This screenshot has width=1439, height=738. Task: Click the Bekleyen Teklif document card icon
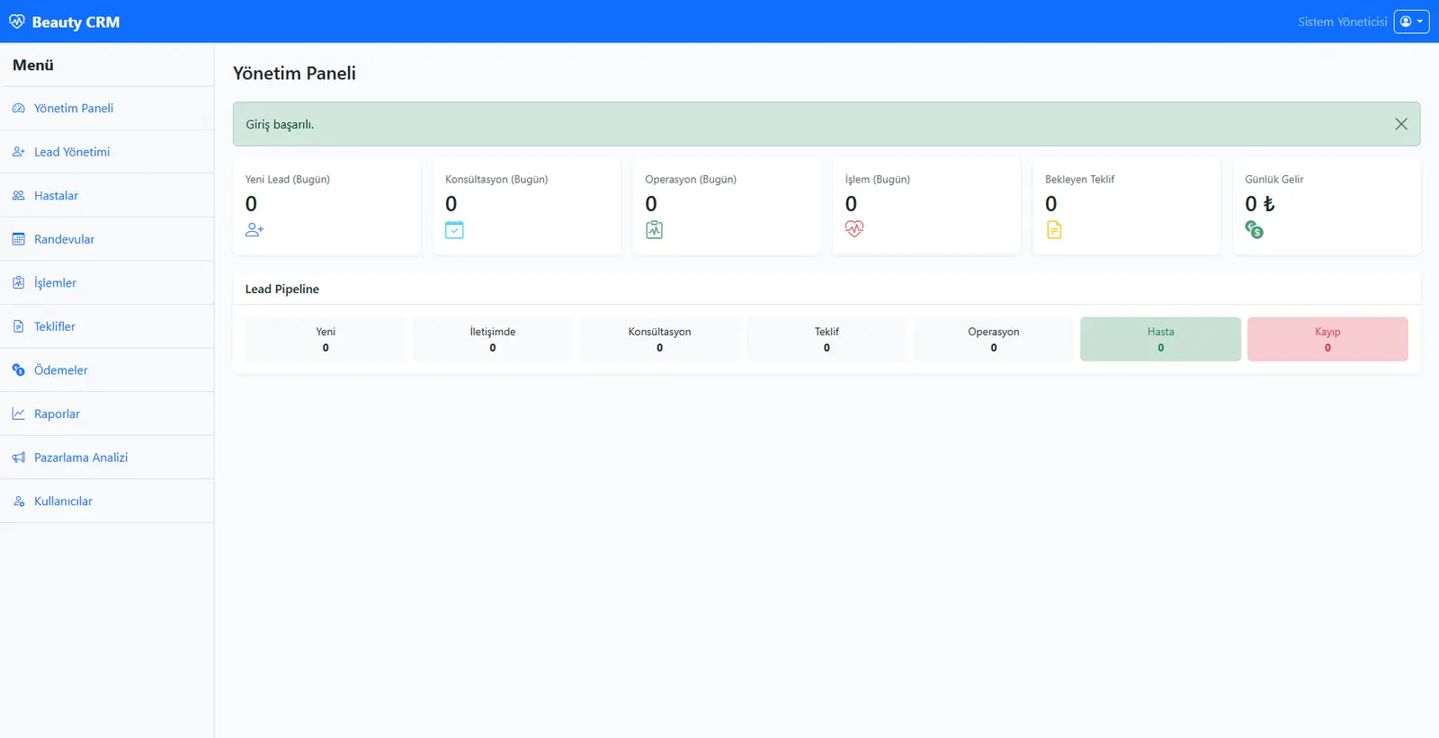(1054, 230)
